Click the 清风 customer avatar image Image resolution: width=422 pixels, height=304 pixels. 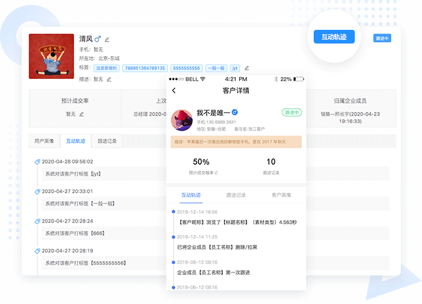click(x=52, y=56)
